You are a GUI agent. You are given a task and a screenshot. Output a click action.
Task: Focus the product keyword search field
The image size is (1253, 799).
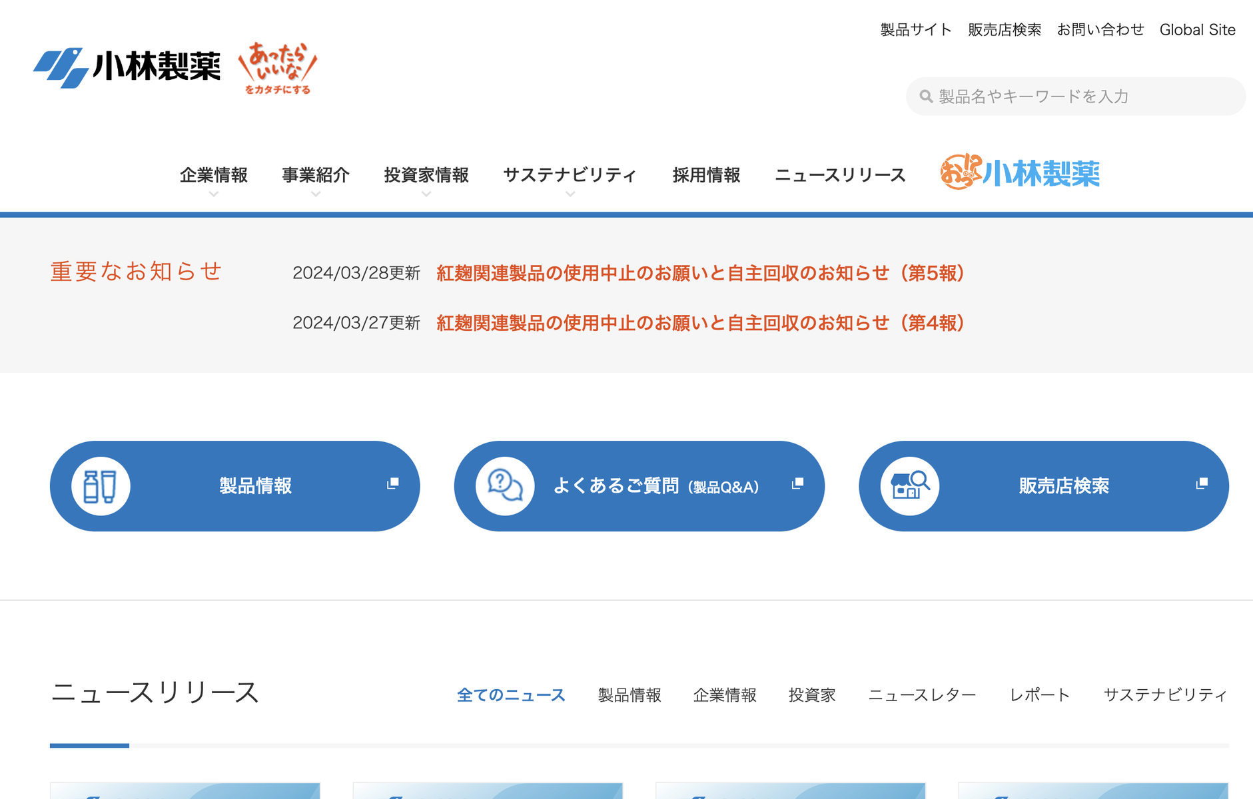coord(1075,97)
